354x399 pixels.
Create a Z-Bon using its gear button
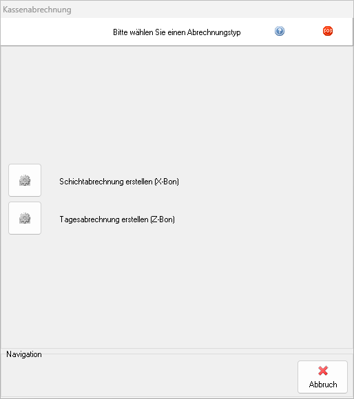(25, 218)
